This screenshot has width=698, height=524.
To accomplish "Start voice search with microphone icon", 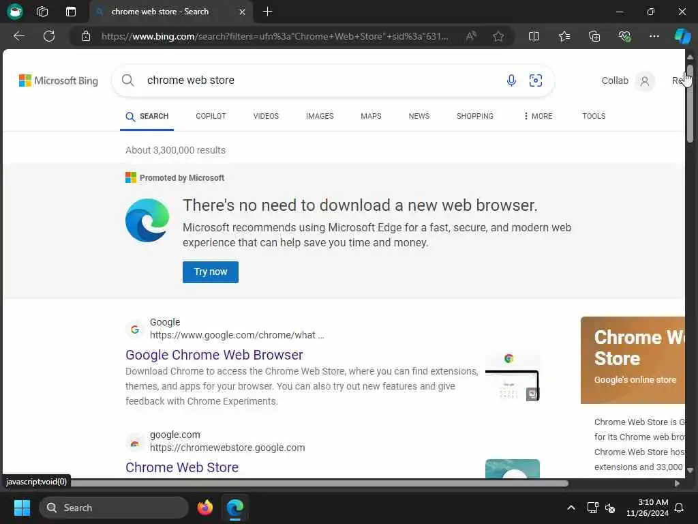I will [x=511, y=81].
